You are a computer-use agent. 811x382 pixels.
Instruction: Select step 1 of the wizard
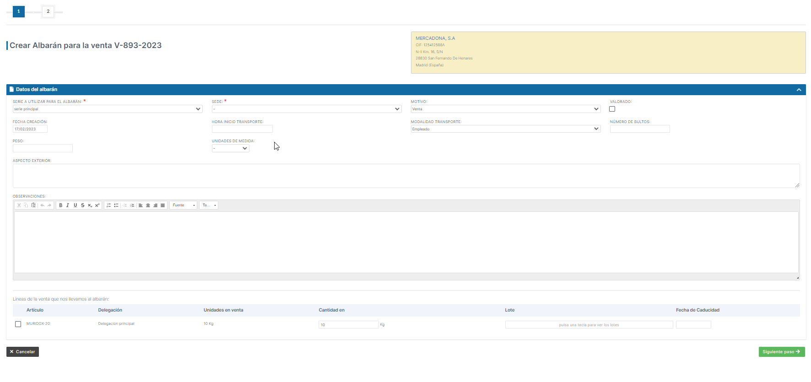pyautogui.click(x=19, y=11)
